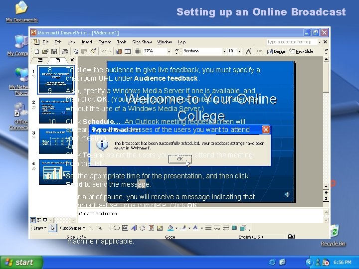Open the Draw menu on drawing toolbar
This screenshot has height=269, width=359.
[x=40, y=228]
